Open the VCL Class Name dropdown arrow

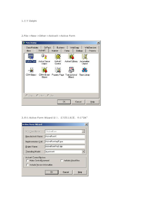pyautogui.click(x=83, y=131)
